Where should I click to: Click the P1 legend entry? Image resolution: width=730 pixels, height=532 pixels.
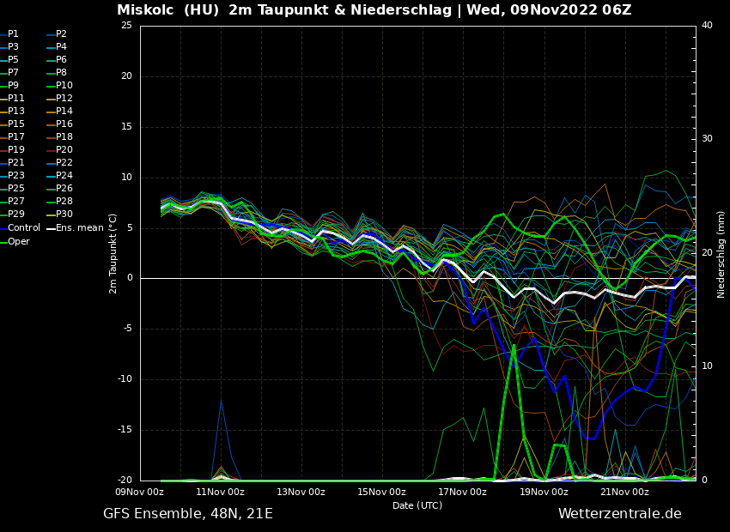13,34
